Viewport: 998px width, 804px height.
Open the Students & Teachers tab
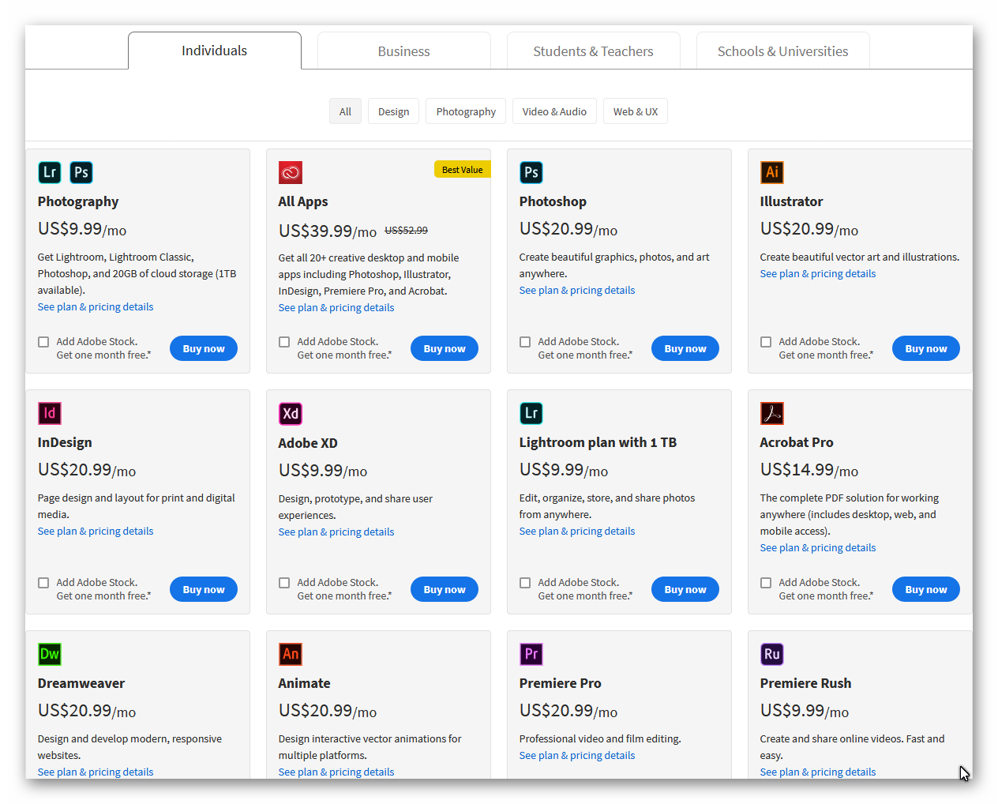tap(593, 51)
